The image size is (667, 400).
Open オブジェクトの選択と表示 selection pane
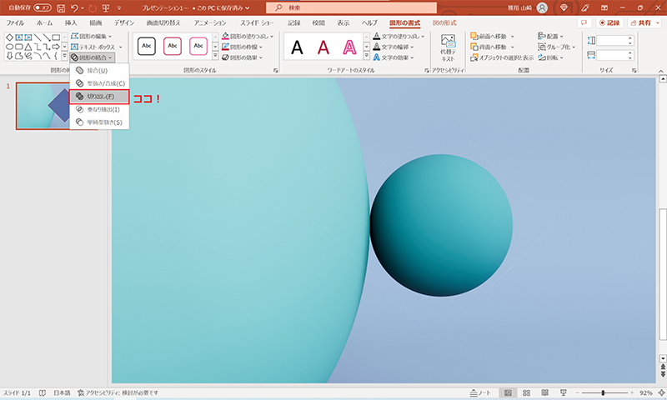499,57
